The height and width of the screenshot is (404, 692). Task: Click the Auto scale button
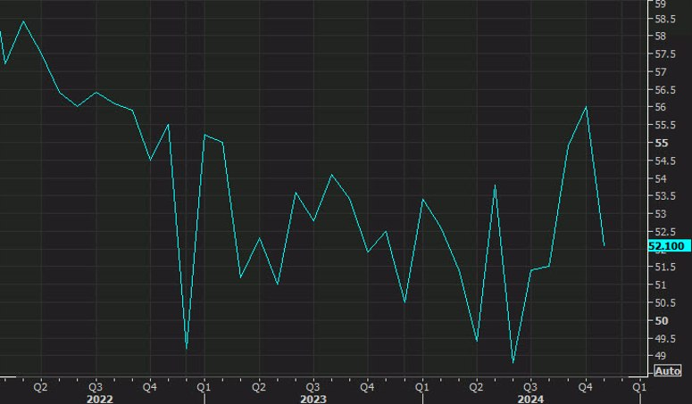pos(668,371)
